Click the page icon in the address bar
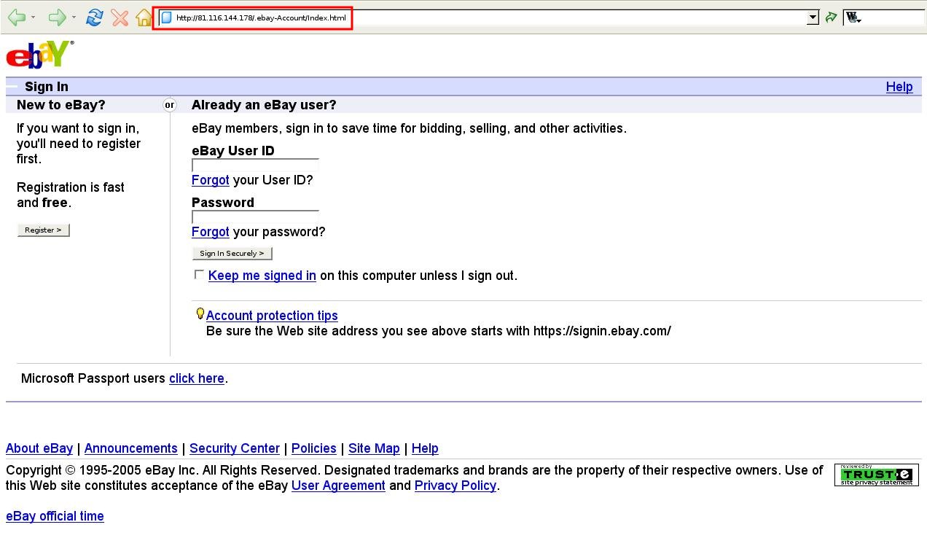This screenshot has width=927, height=538. (166, 17)
